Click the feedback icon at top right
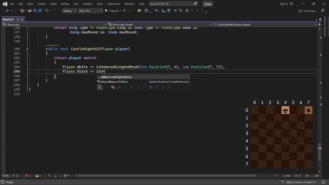The height and width of the screenshot is (185, 329). click(323, 11)
